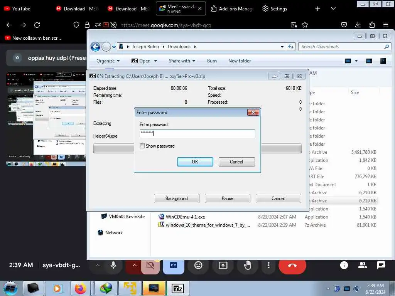Bookmark this page with the star icon

coord(305,25)
